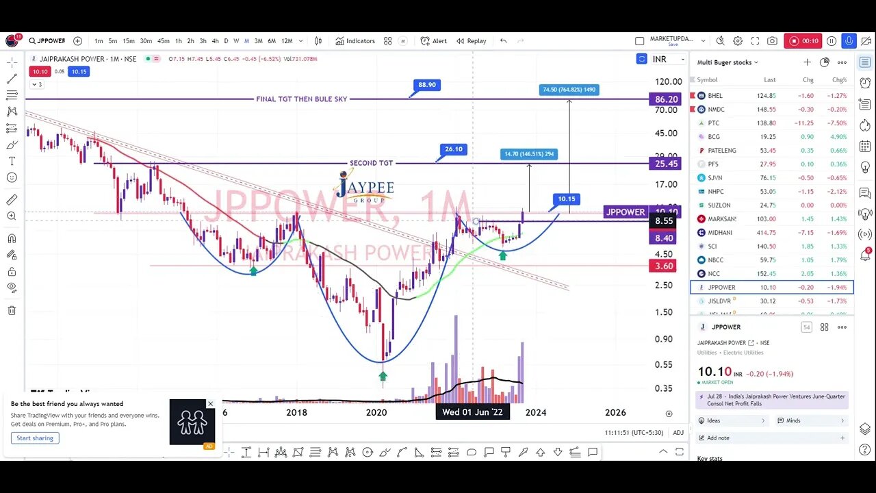Viewport: 876px width, 493px height.
Task: Undo the last chart action
Action: coord(504,41)
